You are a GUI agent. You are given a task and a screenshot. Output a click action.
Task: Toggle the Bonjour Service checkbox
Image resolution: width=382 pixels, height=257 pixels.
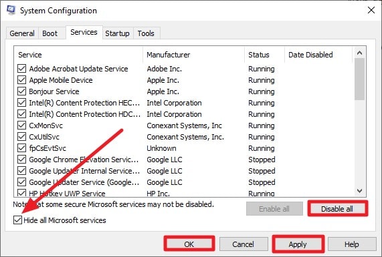[x=21, y=91]
